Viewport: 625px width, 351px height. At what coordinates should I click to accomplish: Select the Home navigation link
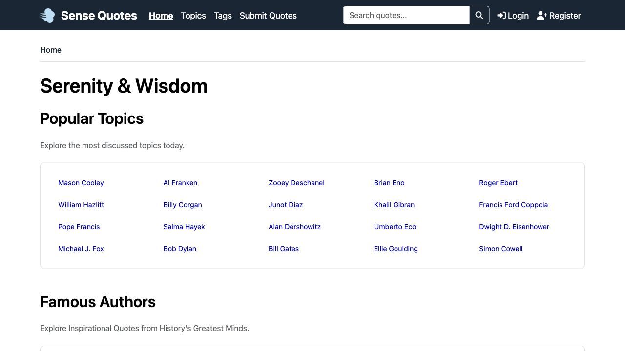coord(161,16)
